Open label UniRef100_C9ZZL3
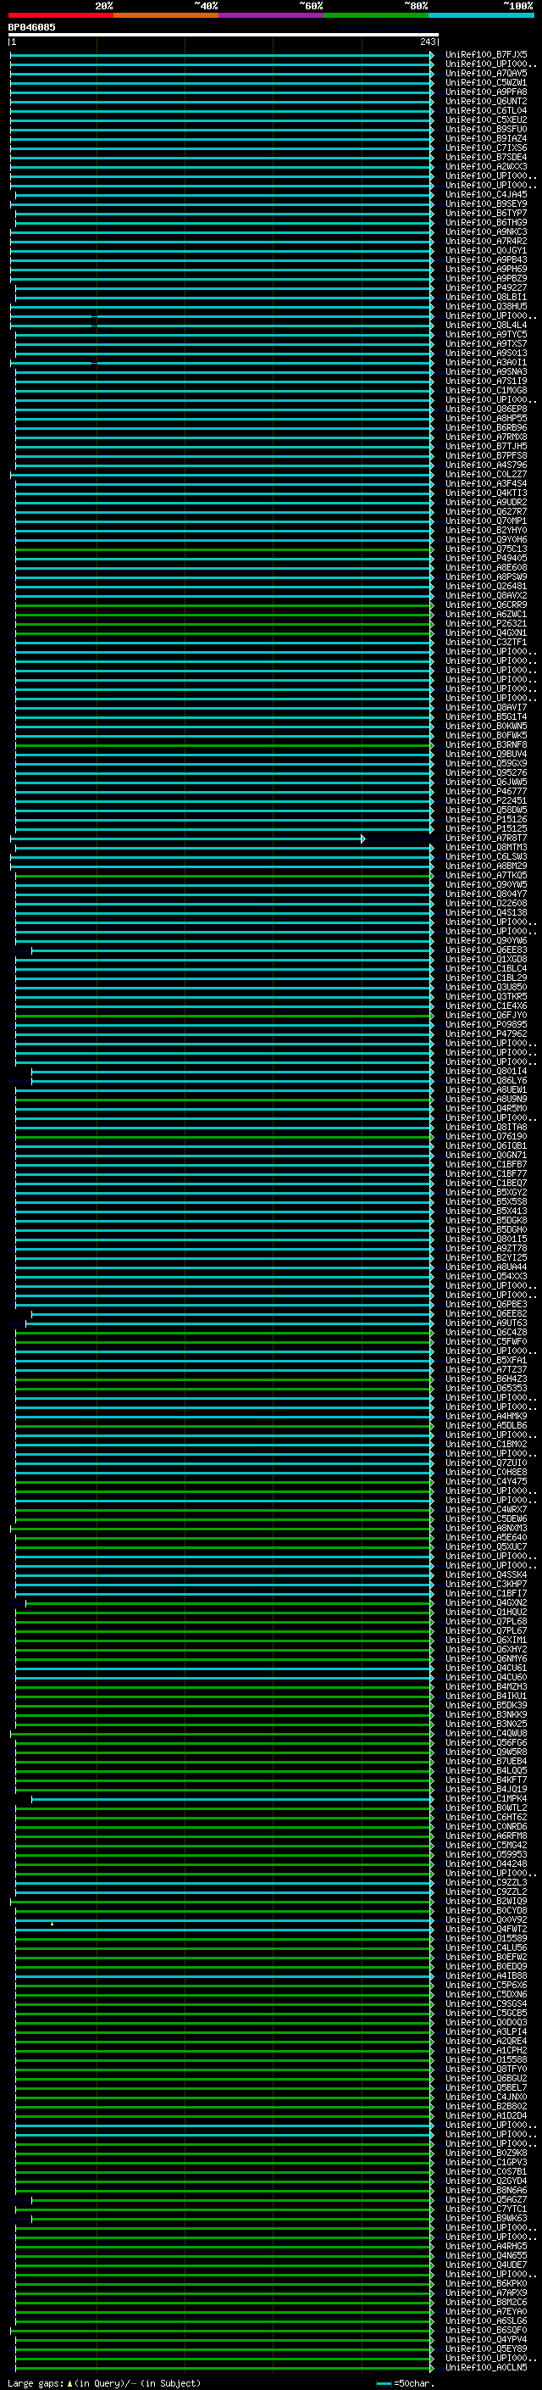Image resolution: width=542 pixels, height=2390 pixels. click(486, 1883)
